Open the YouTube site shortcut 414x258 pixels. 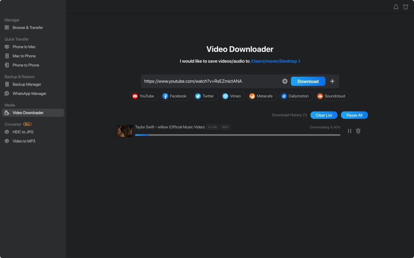click(x=144, y=96)
